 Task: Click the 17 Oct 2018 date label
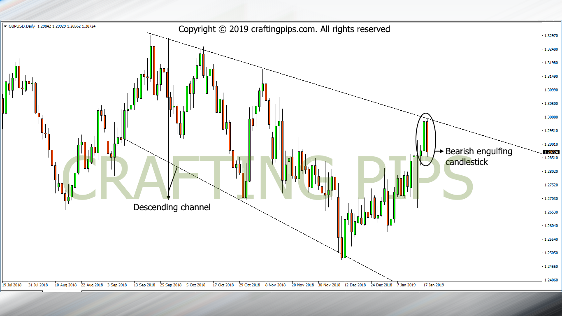223,285
